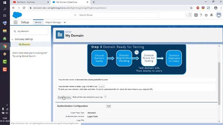
Task: Click the Domain Deployed to Users step box
Action: pyautogui.click(x=174, y=58)
